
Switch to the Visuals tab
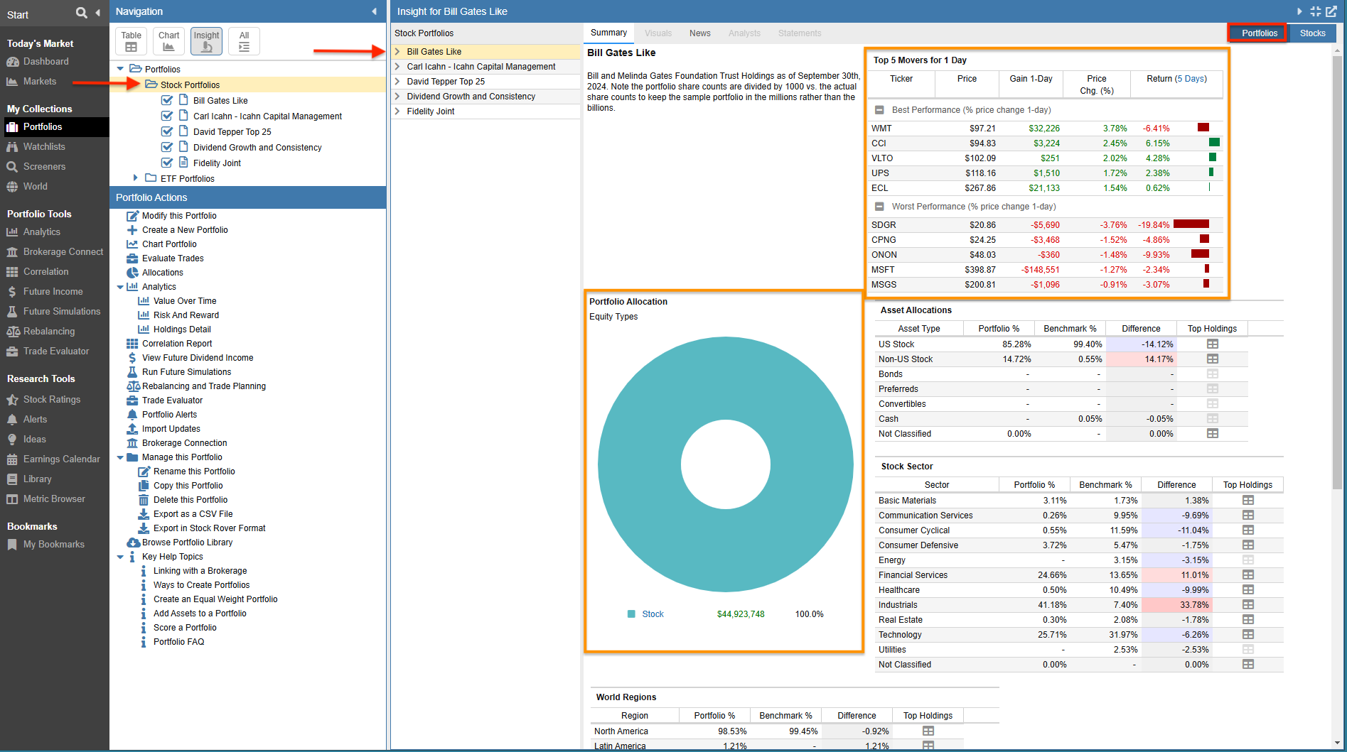click(x=658, y=33)
